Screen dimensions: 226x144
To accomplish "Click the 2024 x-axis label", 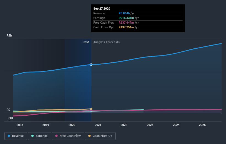I will click(176, 125).
